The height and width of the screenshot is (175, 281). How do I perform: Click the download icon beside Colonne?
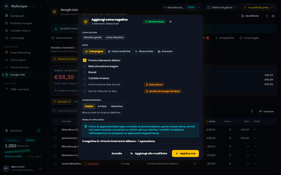(252, 111)
